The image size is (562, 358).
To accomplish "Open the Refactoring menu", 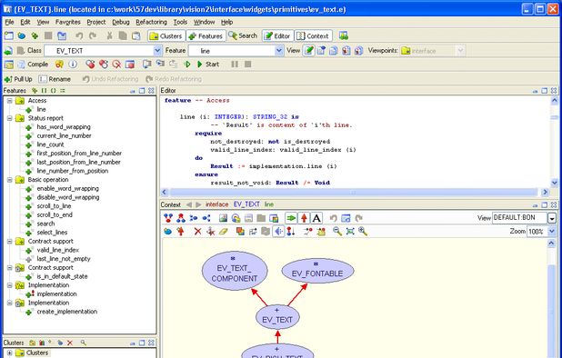I will 151,22.
